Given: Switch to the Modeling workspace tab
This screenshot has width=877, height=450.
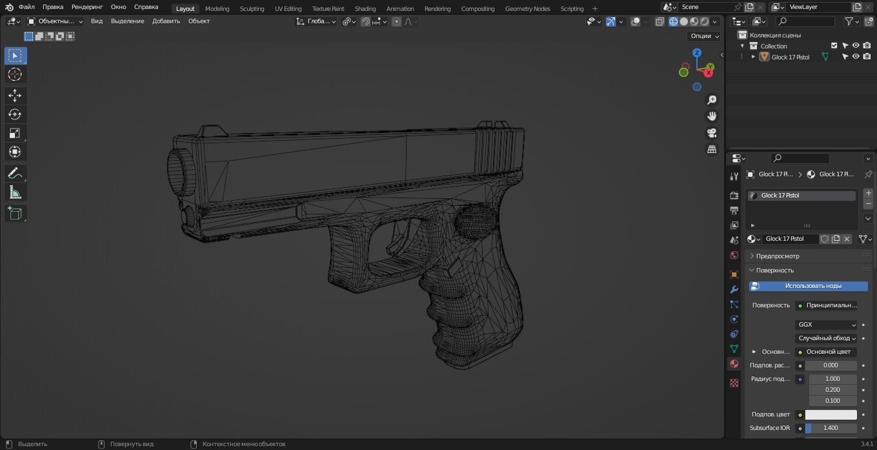Looking at the screenshot, I should tap(217, 8).
